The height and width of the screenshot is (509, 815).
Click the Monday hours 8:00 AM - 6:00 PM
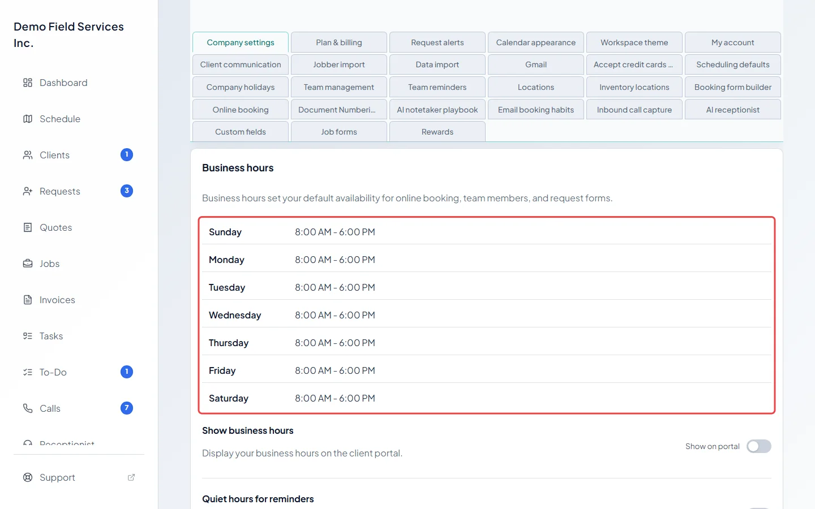(x=335, y=260)
